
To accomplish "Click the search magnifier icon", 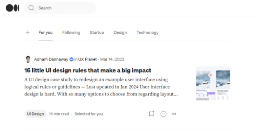I will (x=31, y=8).
